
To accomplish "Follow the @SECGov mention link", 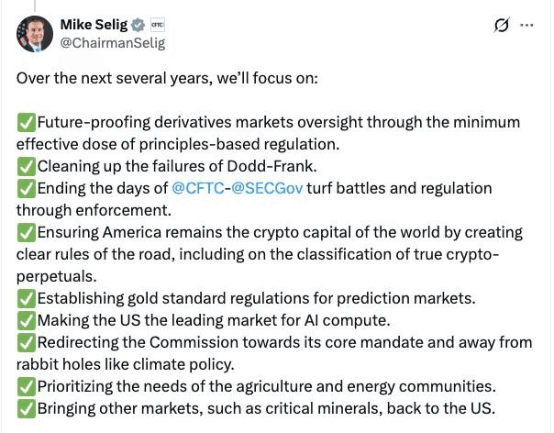I will click(x=263, y=188).
